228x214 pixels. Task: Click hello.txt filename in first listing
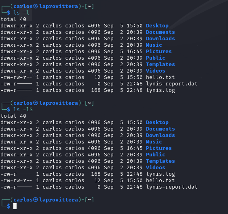tap(160, 77)
